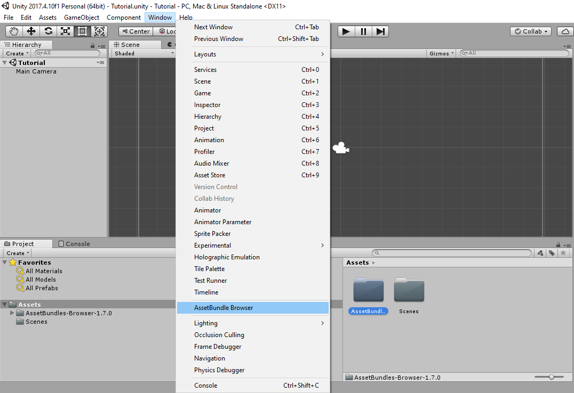Open Project Create dropdown
Image resolution: width=574 pixels, height=393 pixels.
tap(18, 253)
